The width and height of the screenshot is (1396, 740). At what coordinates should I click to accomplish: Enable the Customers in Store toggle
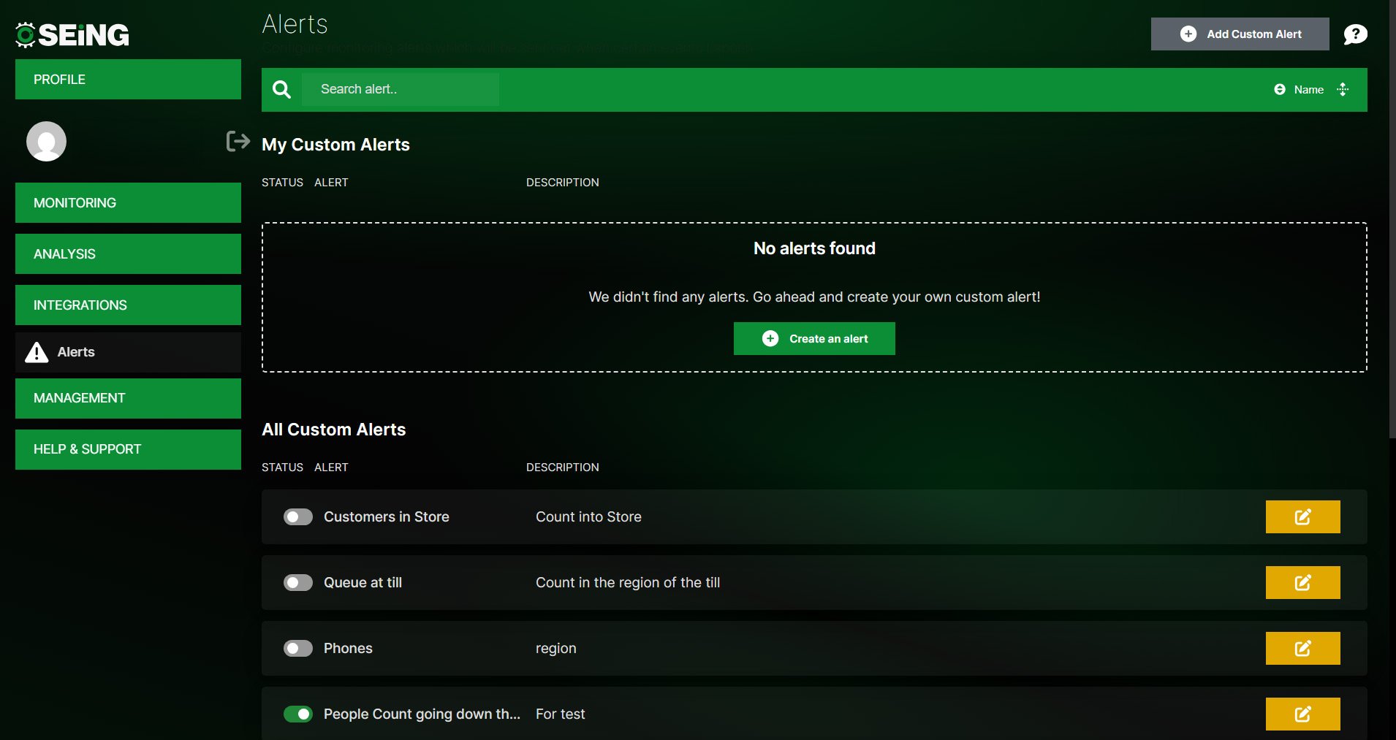pos(297,516)
